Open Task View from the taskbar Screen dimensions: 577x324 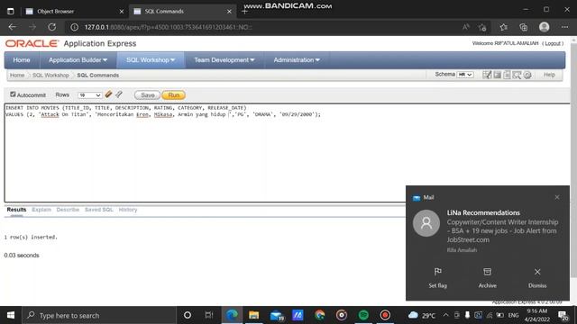pos(209,315)
